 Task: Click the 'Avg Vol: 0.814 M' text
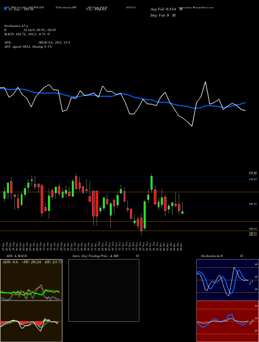[166, 9]
